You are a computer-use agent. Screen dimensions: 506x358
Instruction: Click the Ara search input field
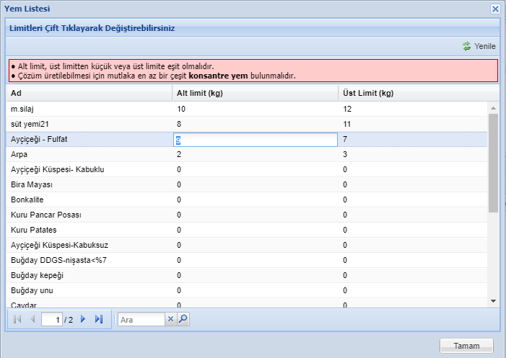[141, 319]
